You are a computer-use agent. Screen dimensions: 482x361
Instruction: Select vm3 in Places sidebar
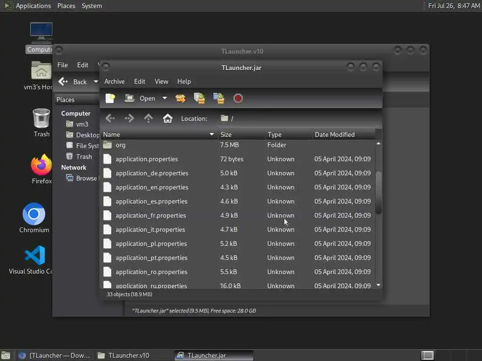pyautogui.click(x=78, y=124)
